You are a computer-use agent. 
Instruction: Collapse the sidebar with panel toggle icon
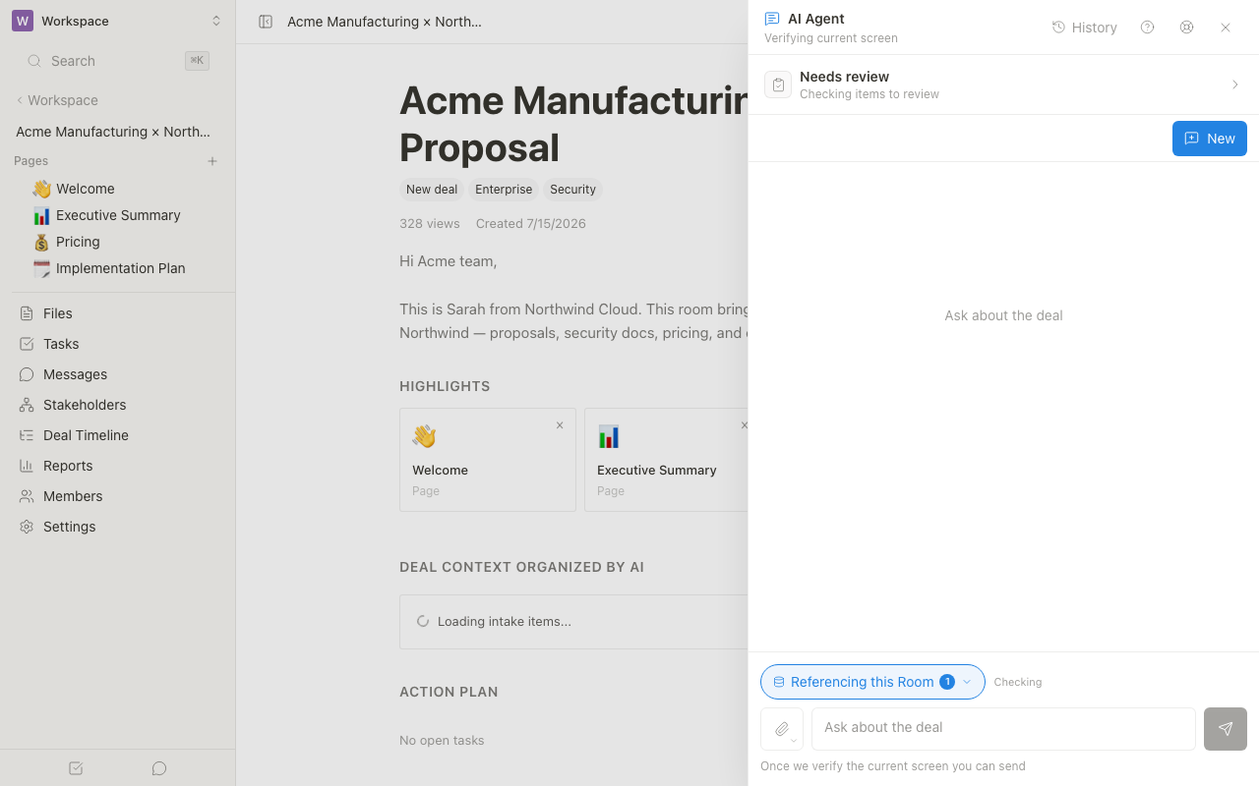(266, 22)
